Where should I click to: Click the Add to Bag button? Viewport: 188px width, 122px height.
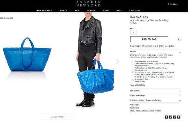click(149, 39)
